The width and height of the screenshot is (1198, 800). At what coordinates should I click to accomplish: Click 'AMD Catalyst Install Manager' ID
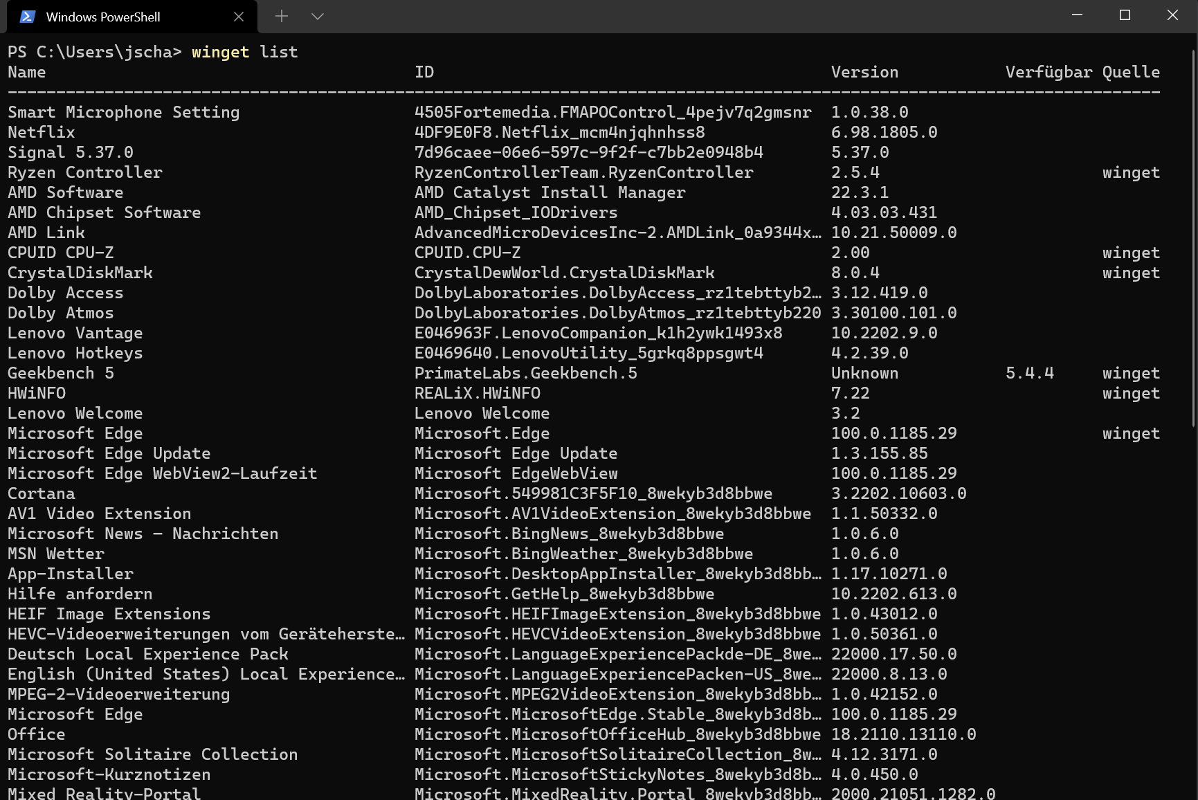pyautogui.click(x=550, y=192)
